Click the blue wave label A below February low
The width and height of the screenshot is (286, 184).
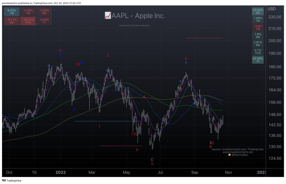click(74, 110)
